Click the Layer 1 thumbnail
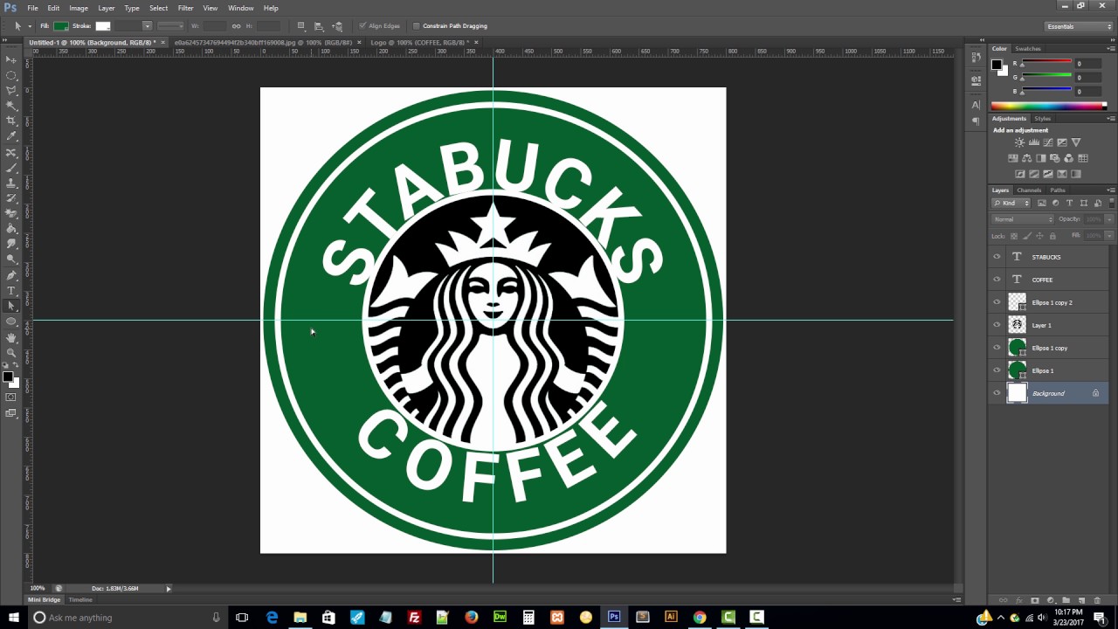 coord(1018,325)
